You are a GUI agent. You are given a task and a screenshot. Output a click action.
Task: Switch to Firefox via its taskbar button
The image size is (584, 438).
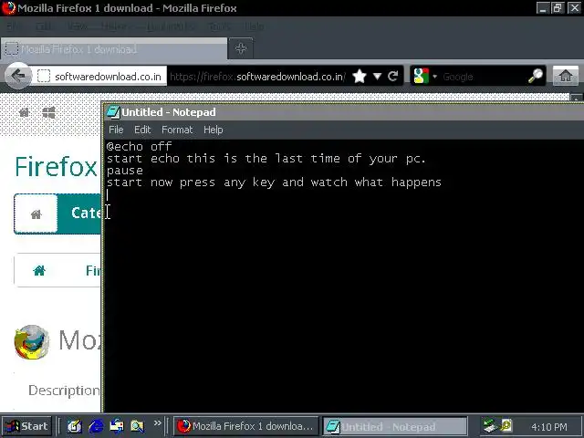click(x=245, y=426)
